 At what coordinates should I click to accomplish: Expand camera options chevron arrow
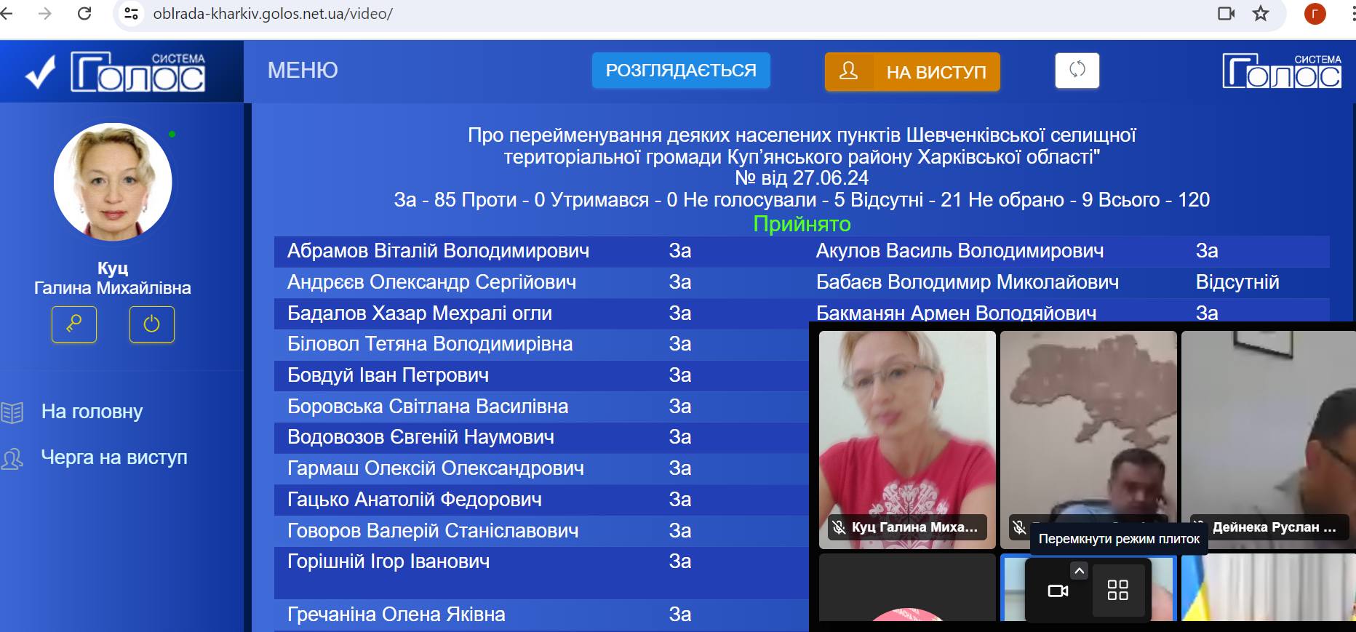(x=1080, y=571)
